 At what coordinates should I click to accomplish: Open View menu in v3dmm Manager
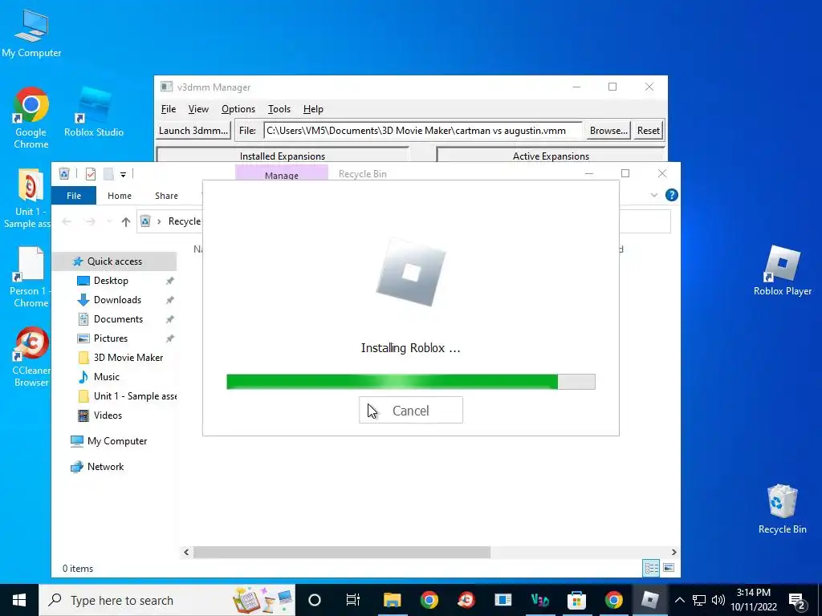(x=198, y=109)
